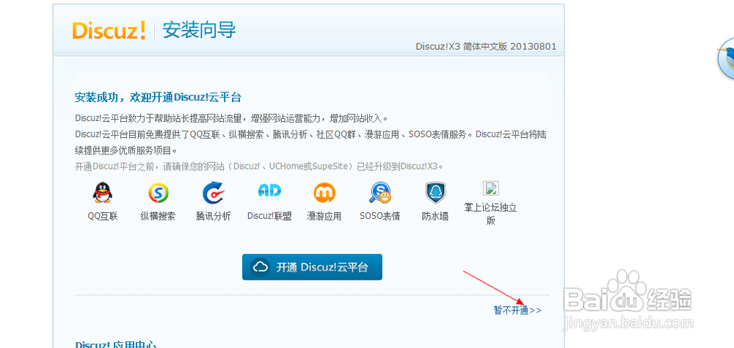The width and height of the screenshot is (734, 348).
Task: Click the gray note starting 开通Discuz!平台之前
Action: point(259,166)
